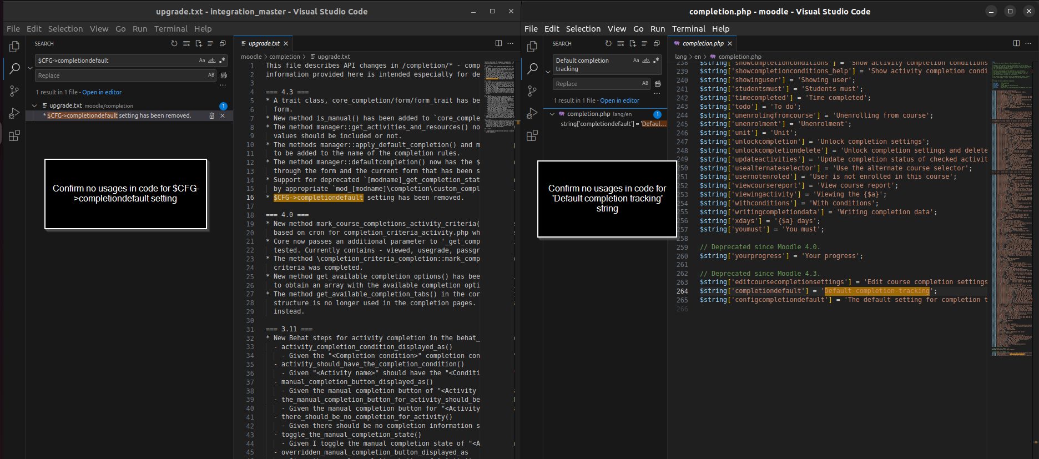Toggle Use Regular Expression in moodle search
Screen dimensions: 1039x459
point(656,60)
